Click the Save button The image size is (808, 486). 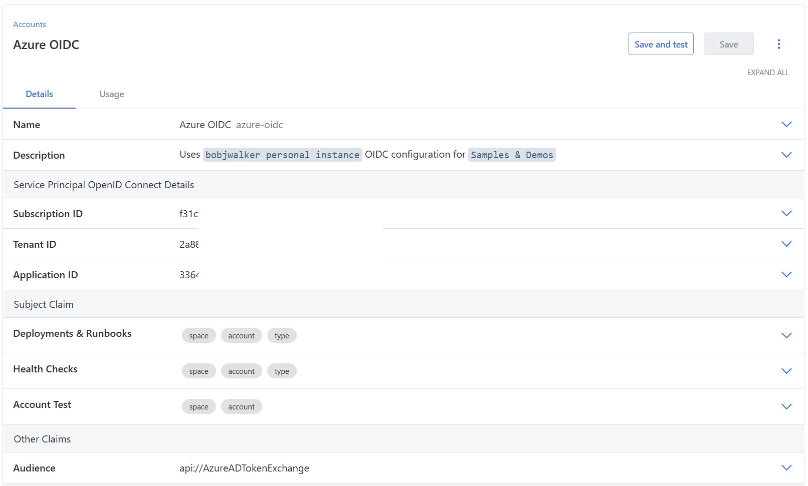728,44
